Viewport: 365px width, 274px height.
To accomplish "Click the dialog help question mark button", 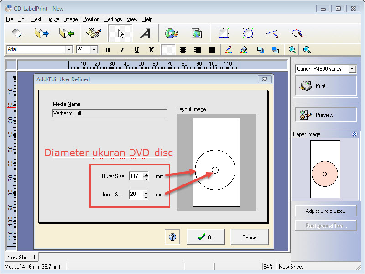I will click(172, 237).
